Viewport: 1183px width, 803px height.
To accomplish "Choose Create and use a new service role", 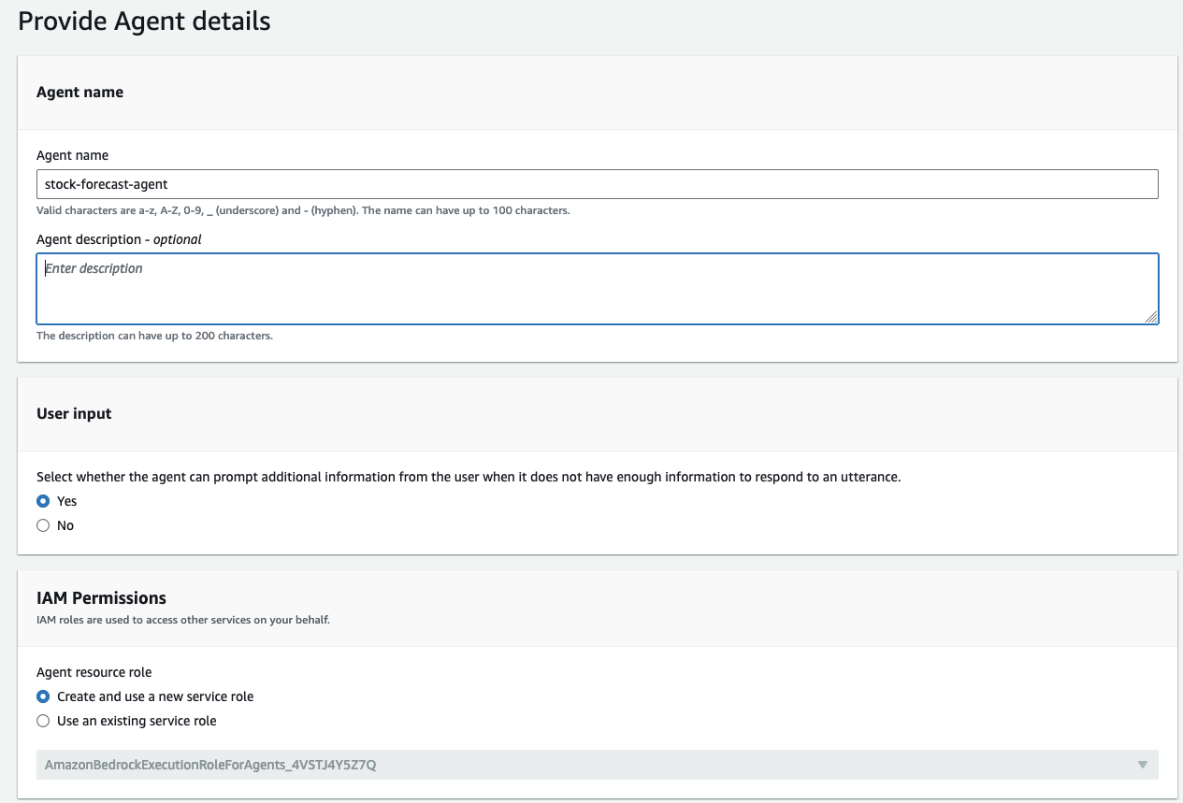I will 42,695.
